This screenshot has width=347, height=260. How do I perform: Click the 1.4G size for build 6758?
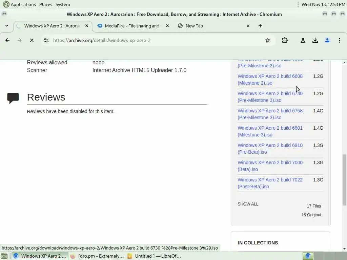pyautogui.click(x=318, y=111)
